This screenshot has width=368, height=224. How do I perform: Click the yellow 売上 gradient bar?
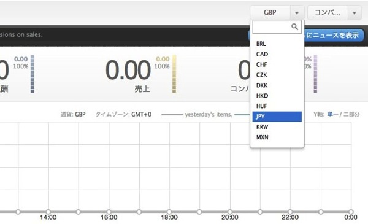174,74
